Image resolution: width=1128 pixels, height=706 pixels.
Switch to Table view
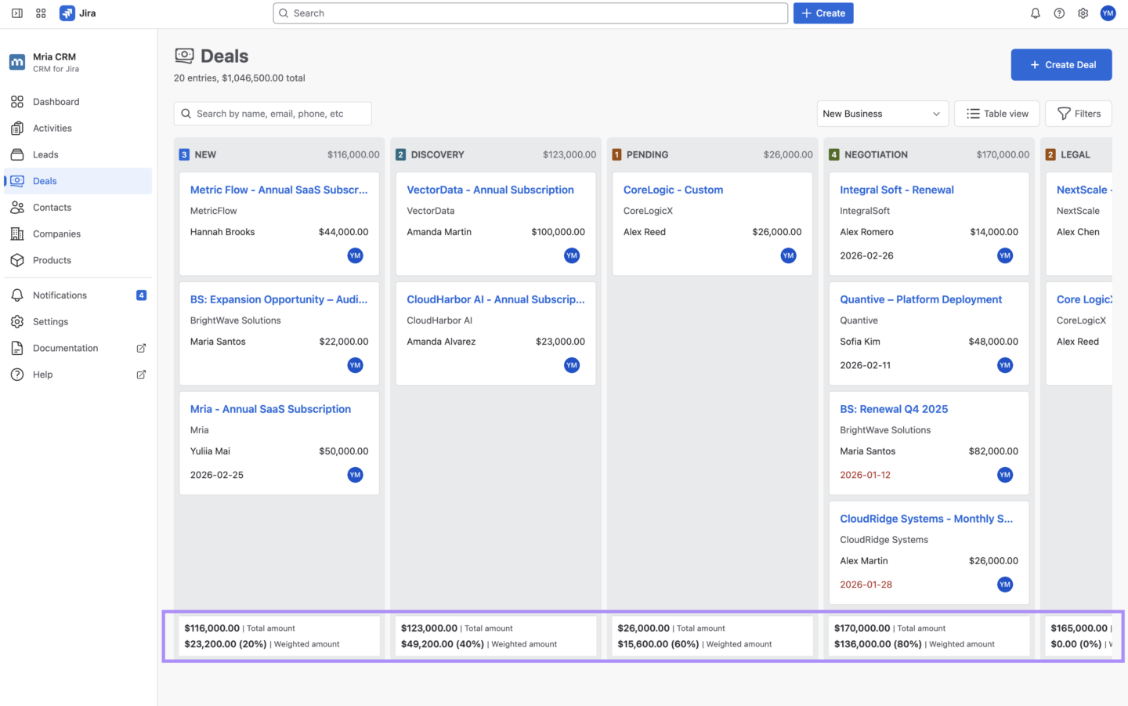pyautogui.click(x=996, y=113)
